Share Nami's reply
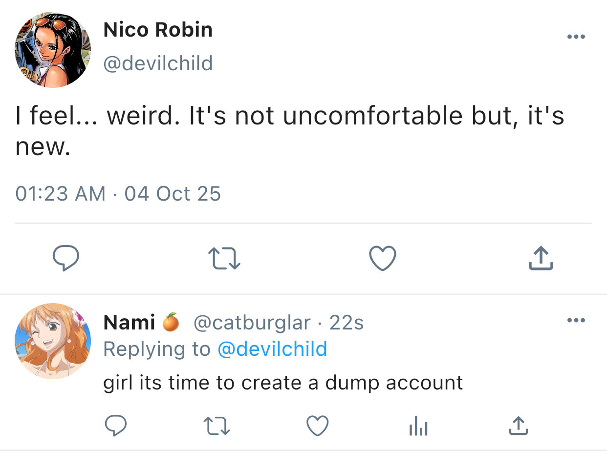This screenshot has width=607, height=451. 518,426
